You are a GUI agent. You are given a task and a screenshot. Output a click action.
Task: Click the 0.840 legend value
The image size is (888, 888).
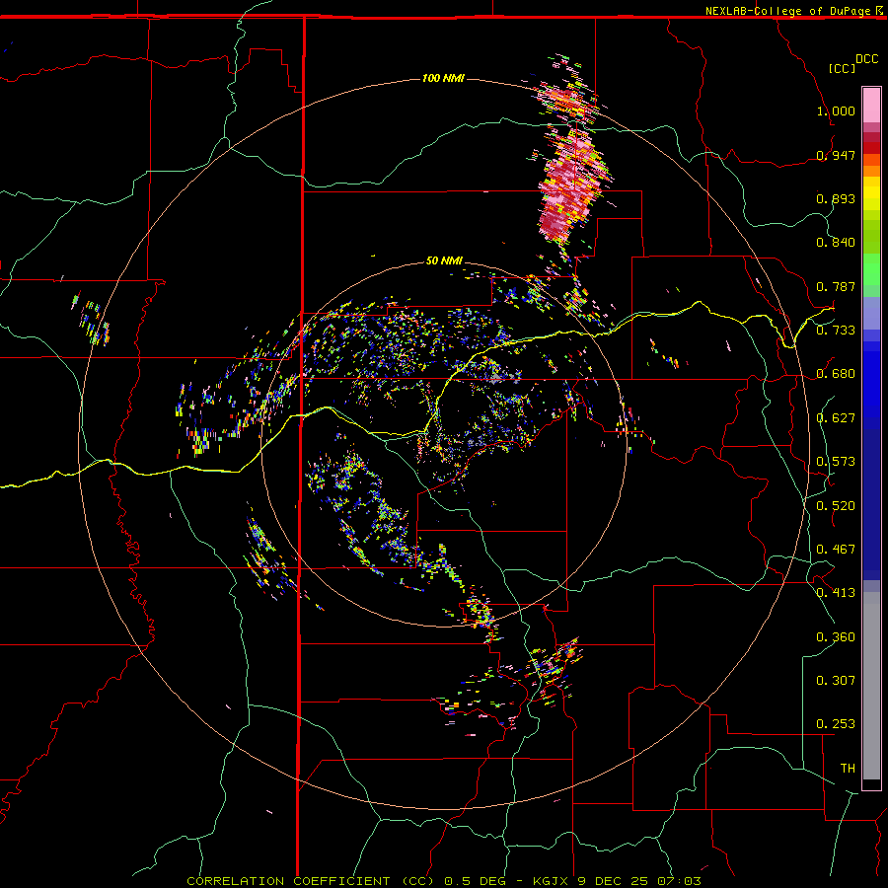coord(836,243)
